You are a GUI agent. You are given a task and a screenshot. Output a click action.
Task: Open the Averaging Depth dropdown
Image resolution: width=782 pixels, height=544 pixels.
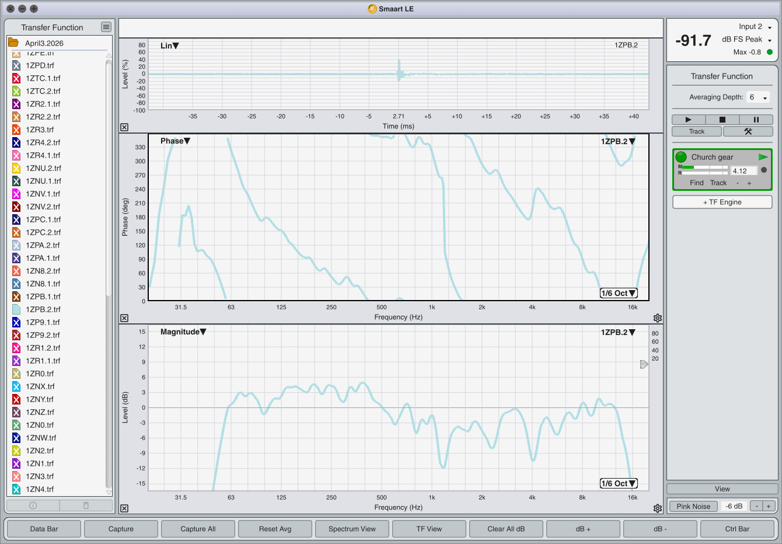(758, 97)
